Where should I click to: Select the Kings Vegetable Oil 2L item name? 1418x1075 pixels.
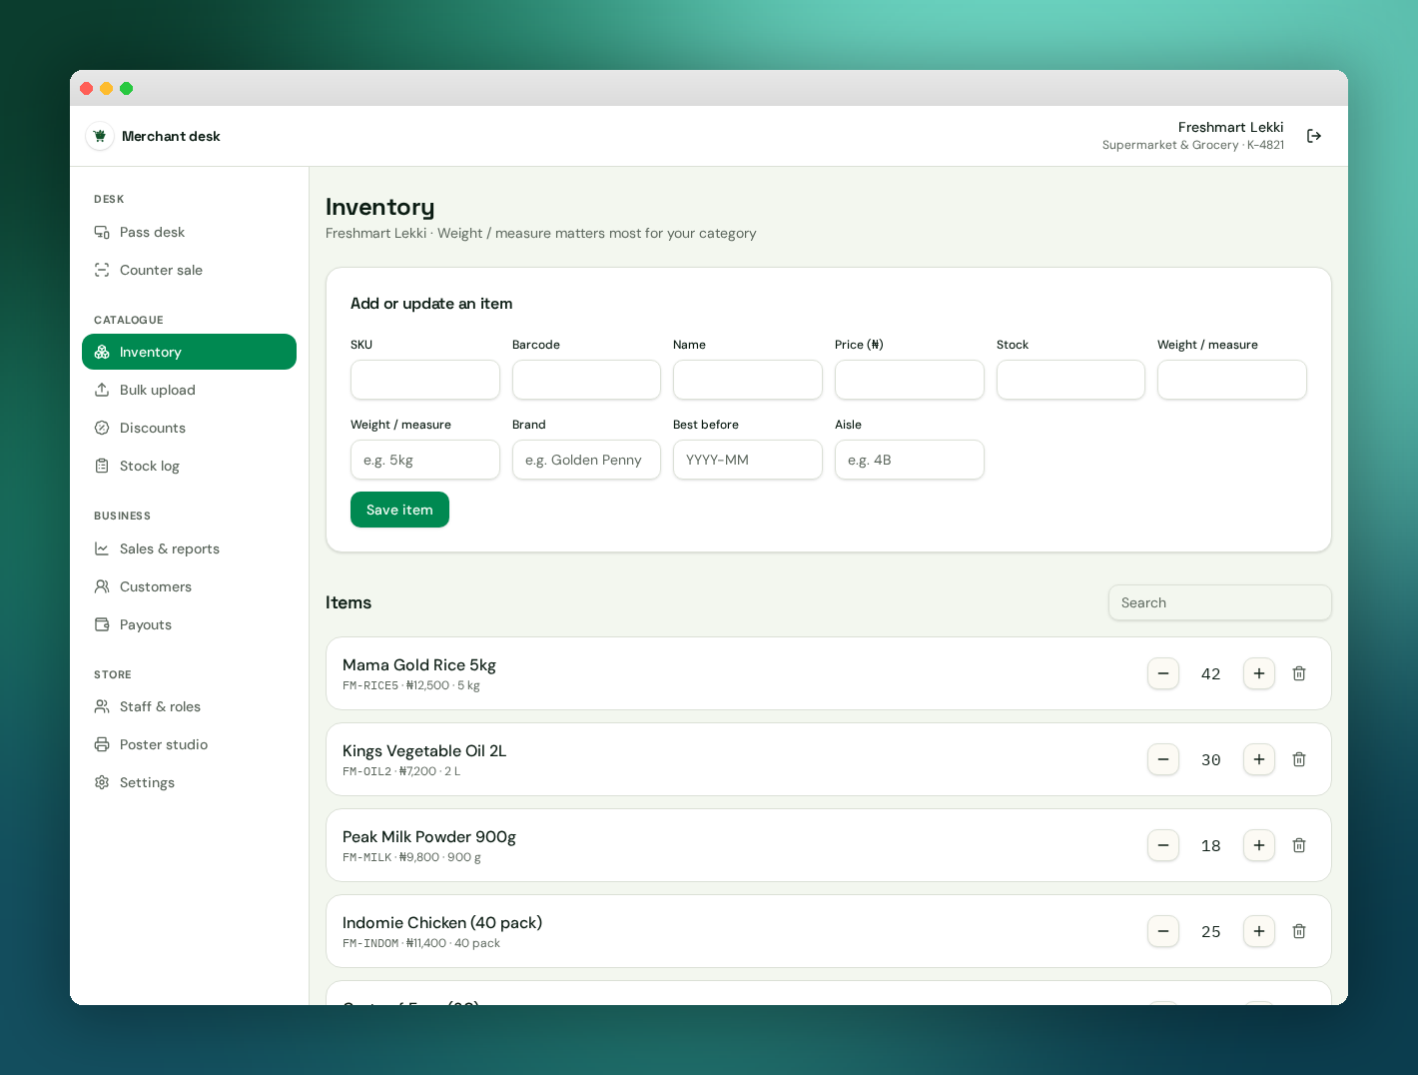click(x=424, y=751)
